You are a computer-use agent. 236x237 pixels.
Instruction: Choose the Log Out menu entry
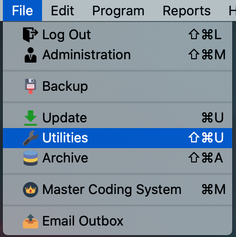(118, 34)
